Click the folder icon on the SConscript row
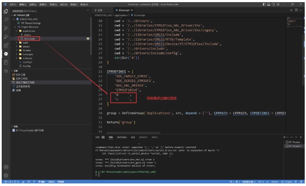This screenshot has height=186, width=306. (x=88, y=39)
